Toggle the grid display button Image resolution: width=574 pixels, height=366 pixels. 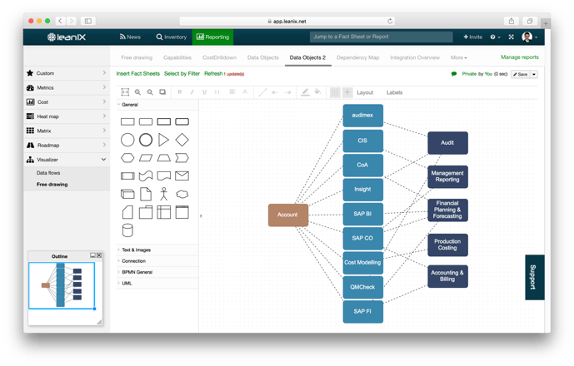[335, 92]
